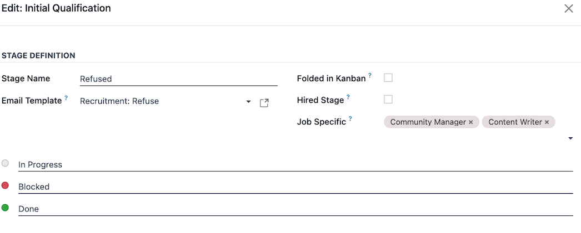The width and height of the screenshot is (581, 233).
Task: Open the Job Specific dropdown arrow
Action: point(570,138)
